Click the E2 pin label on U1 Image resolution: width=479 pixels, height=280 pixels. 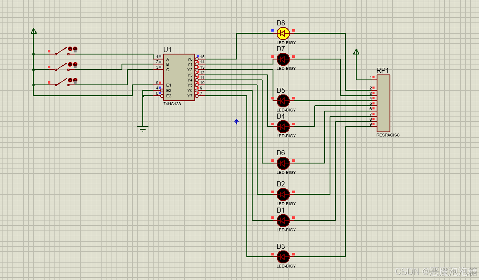point(169,91)
